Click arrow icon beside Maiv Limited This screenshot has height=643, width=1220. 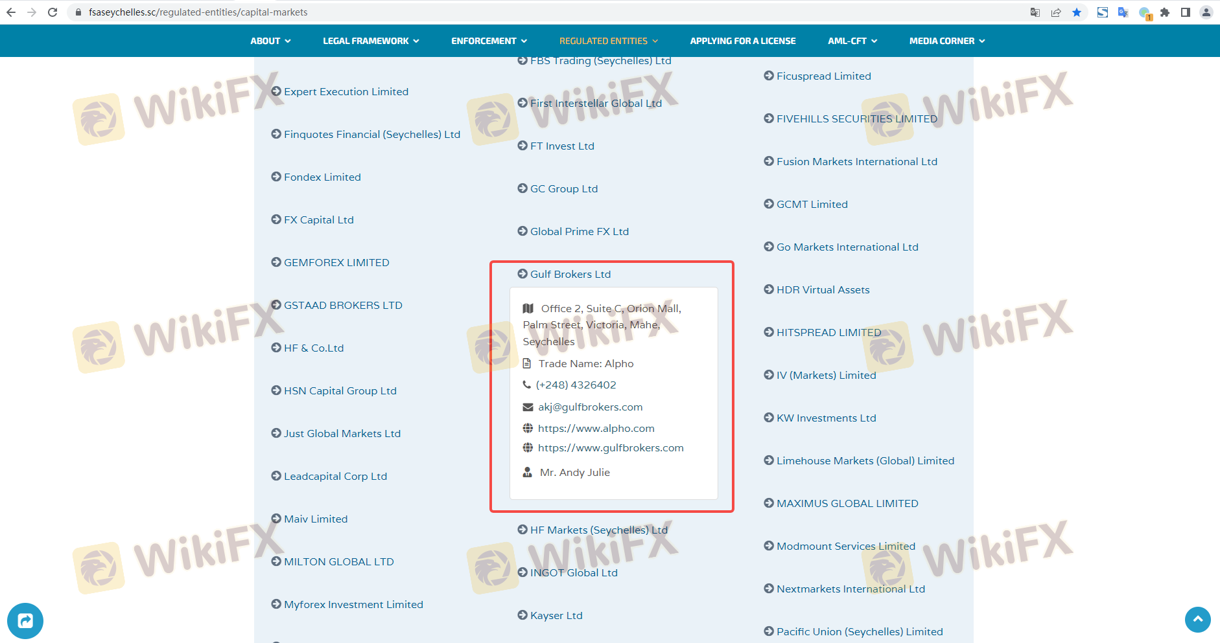coord(276,519)
